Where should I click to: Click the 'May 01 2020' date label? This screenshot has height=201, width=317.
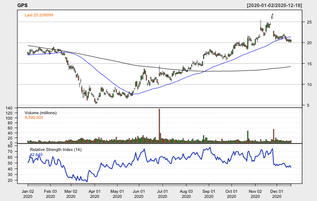click(x=117, y=194)
